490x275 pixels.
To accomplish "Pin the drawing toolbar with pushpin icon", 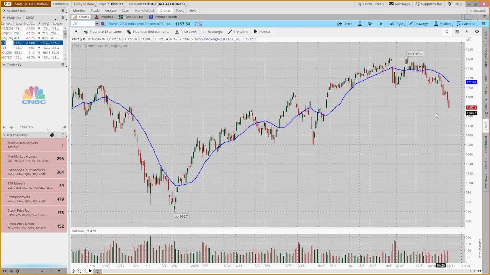I will tap(76, 32).
